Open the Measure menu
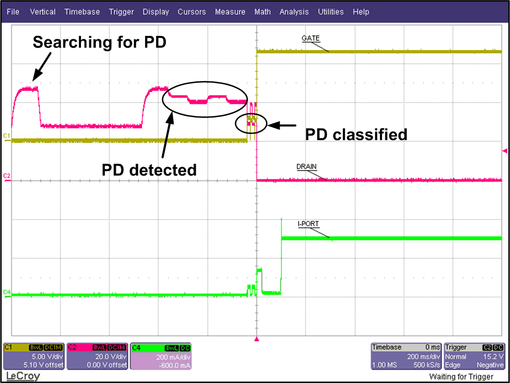The width and height of the screenshot is (510, 383). pyautogui.click(x=230, y=12)
